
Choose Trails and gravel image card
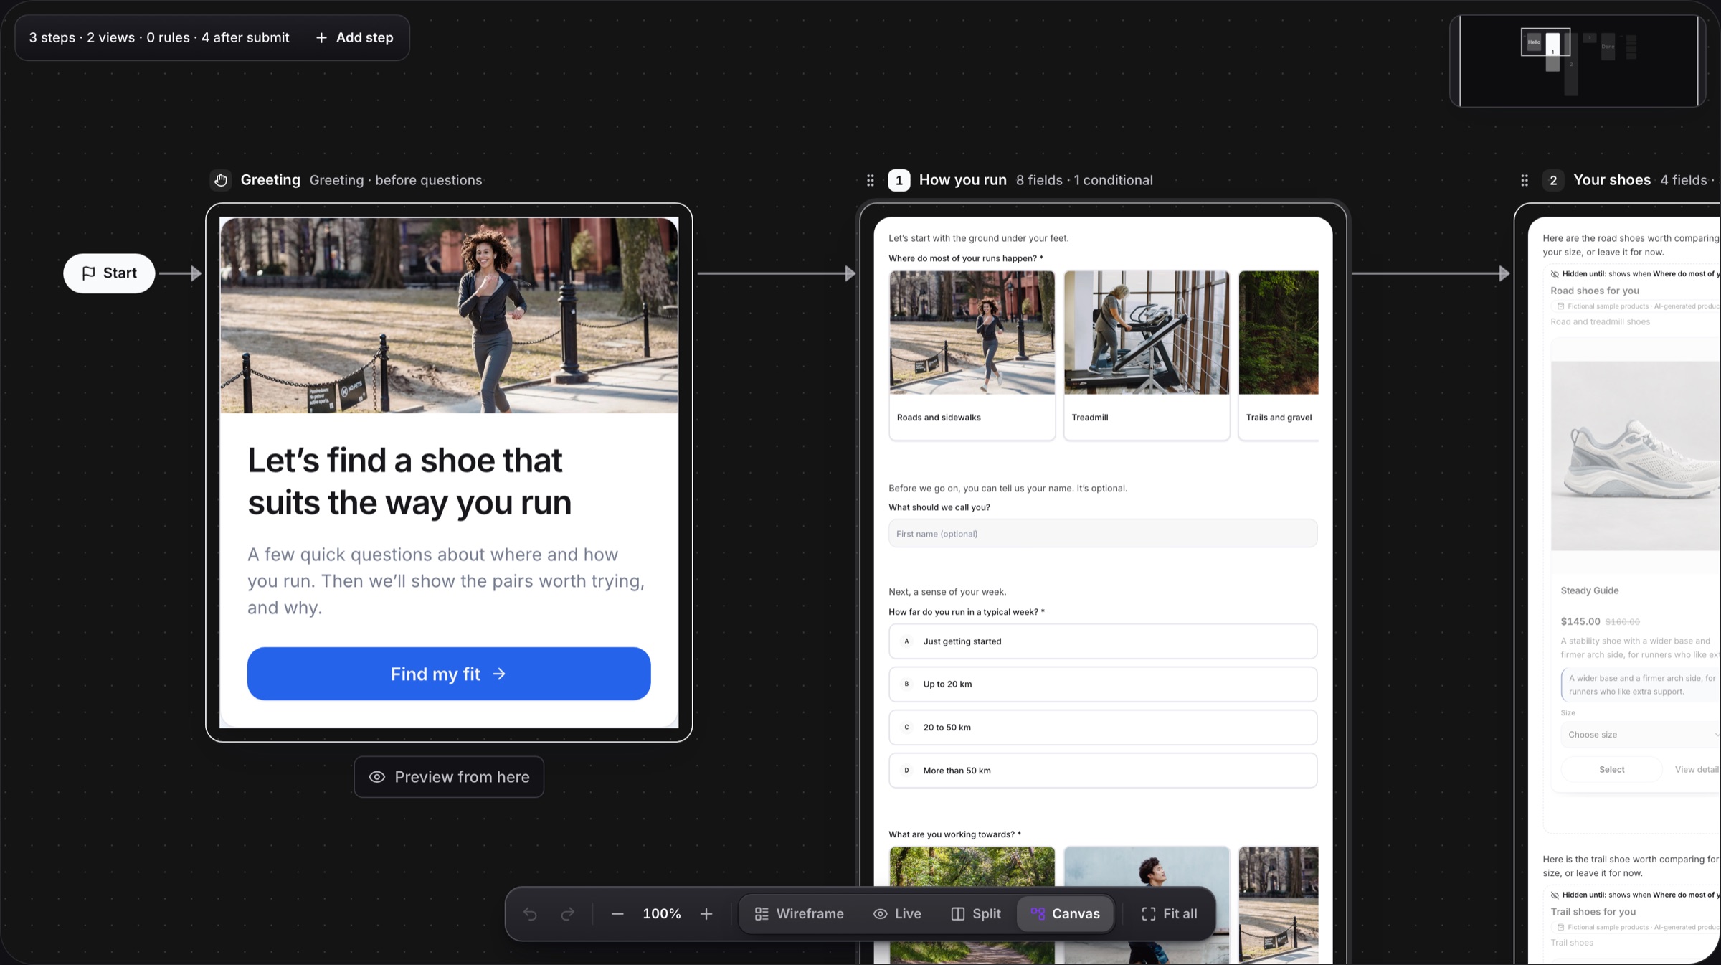1279,354
